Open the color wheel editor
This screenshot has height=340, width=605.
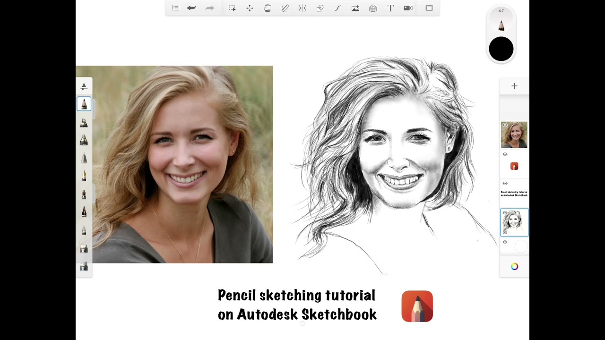tap(514, 266)
